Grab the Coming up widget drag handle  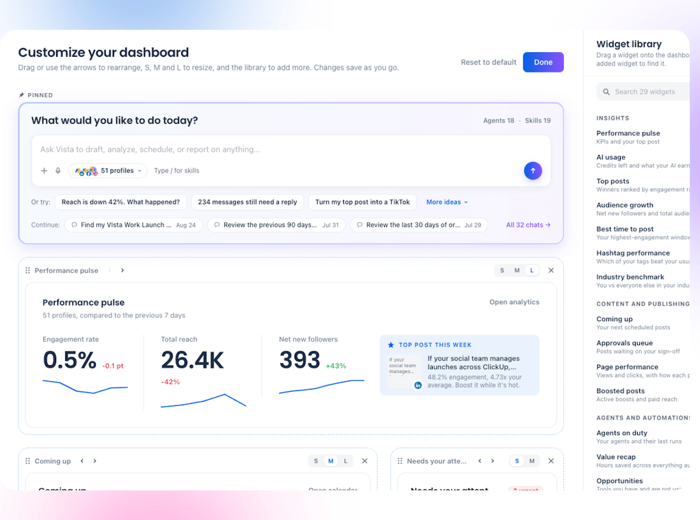click(27, 461)
